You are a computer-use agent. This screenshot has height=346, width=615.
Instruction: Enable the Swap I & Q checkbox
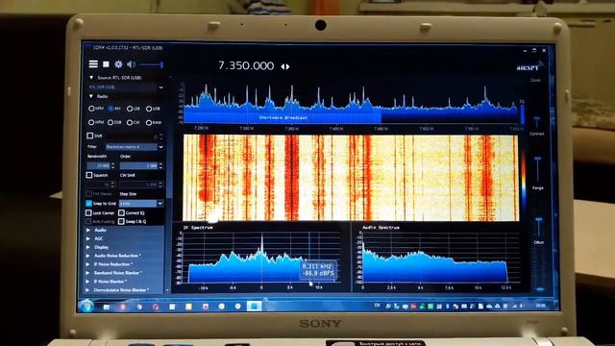point(121,221)
